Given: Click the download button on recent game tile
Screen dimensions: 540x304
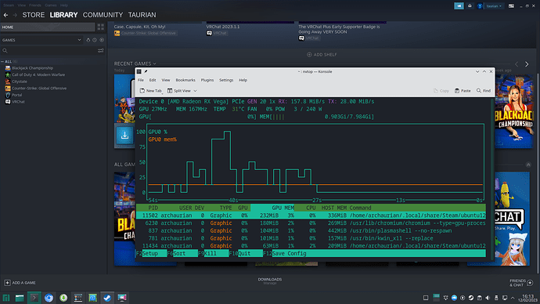Looking at the screenshot, I should point(124,136).
